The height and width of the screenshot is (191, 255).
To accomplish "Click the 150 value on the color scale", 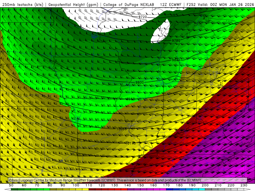I will pos(141,185).
